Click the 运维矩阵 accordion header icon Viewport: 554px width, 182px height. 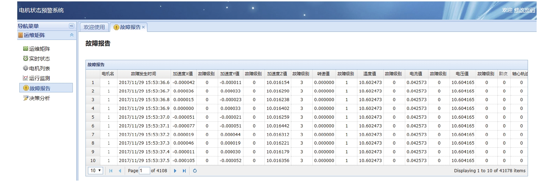[x=20, y=35]
